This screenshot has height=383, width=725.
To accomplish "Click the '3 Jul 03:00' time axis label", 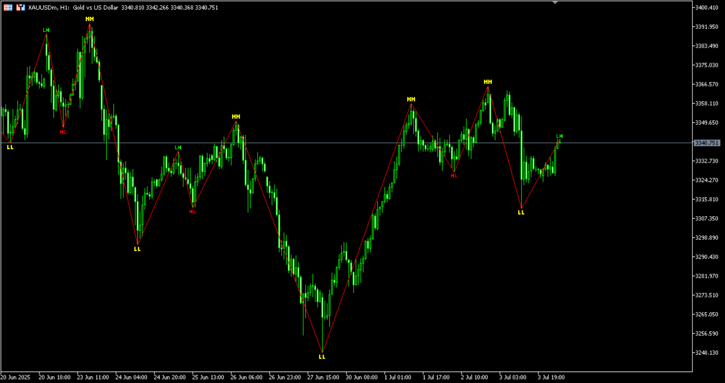I will pyautogui.click(x=513, y=377).
